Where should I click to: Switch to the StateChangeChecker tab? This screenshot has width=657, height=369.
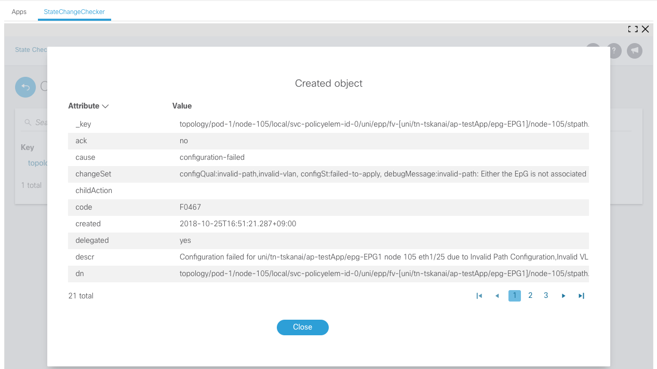pyautogui.click(x=74, y=11)
